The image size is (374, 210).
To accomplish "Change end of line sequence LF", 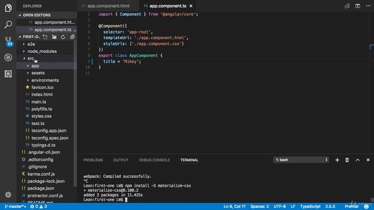I will (293, 206).
